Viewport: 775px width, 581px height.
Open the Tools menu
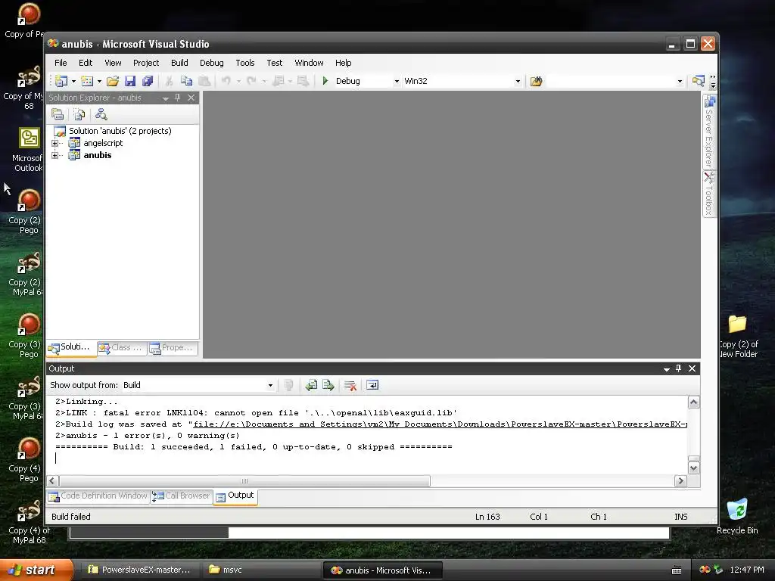244,63
